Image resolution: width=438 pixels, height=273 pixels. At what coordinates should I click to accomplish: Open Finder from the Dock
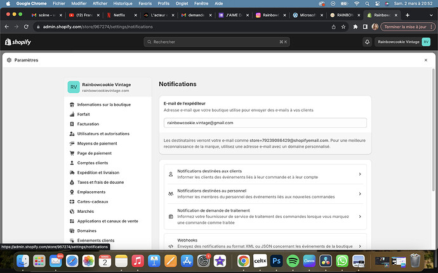coord(23,261)
